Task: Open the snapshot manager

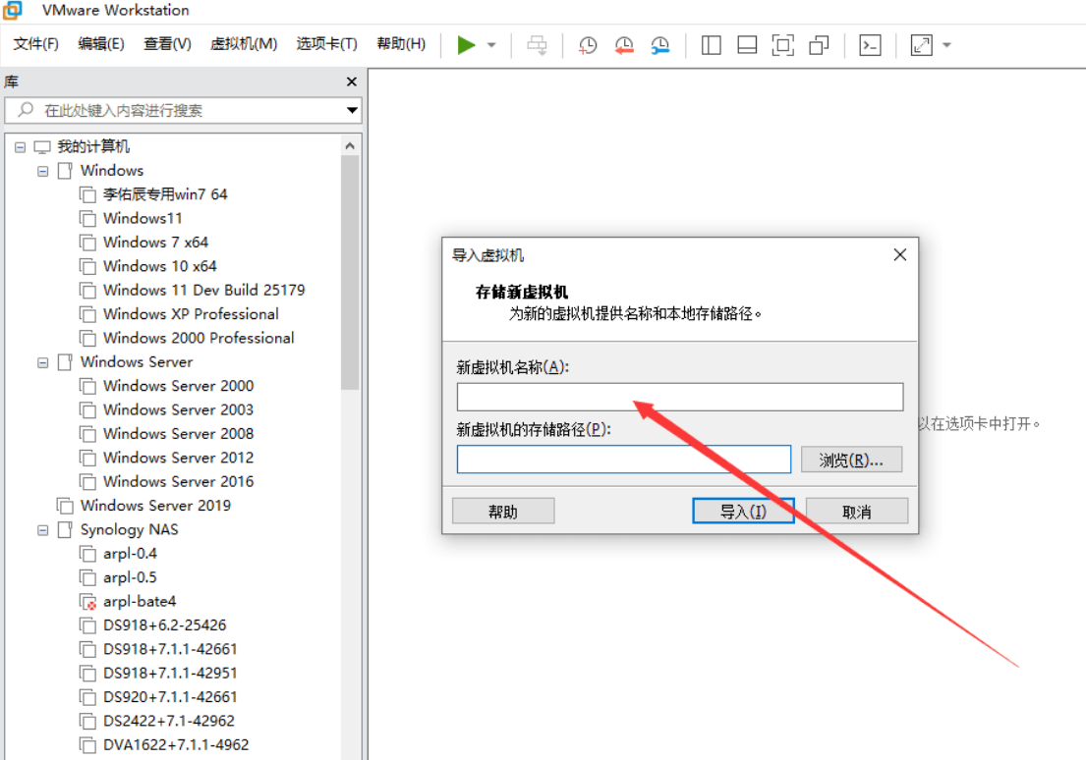Action: coord(659,44)
